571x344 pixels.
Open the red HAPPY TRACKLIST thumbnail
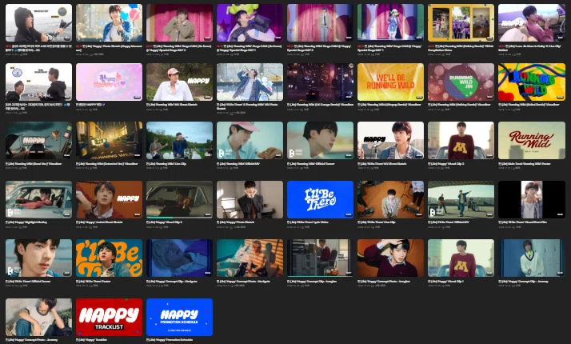[110, 318]
